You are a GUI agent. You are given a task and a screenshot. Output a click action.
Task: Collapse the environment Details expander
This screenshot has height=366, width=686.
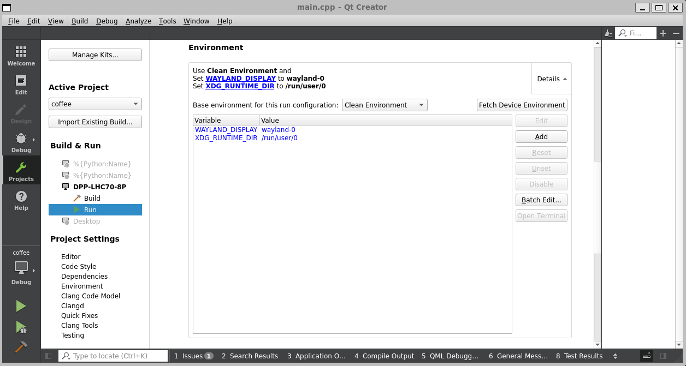click(x=552, y=79)
